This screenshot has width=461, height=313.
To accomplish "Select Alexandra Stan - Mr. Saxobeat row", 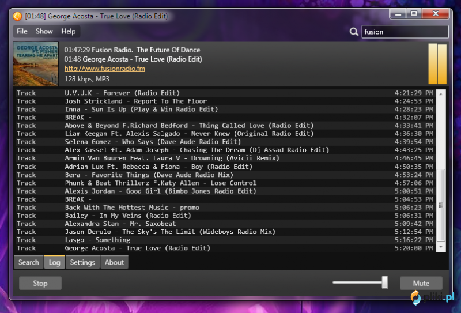I will click(225, 224).
